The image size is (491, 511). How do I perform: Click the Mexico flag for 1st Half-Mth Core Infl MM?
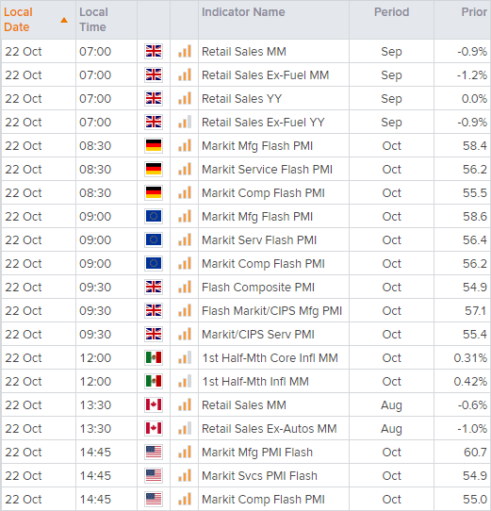click(154, 357)
